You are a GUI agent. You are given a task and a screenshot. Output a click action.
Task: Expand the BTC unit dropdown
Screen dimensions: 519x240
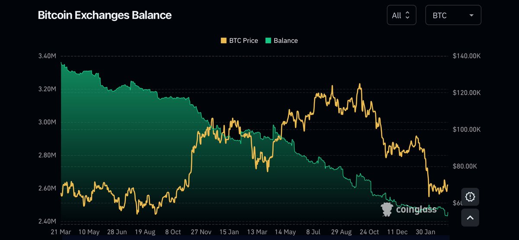[453, 16]
